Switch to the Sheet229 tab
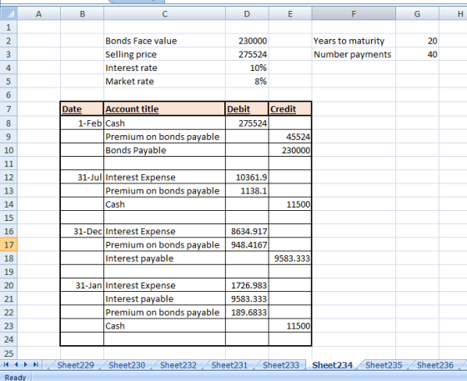This screenshot has height=381, width=467. click(x=75, y=365)
